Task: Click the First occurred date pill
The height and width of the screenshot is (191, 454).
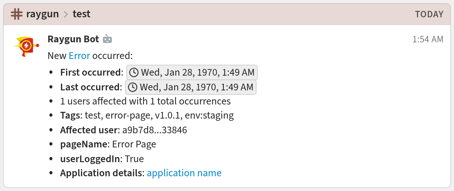Action: (x=198, y=72)
